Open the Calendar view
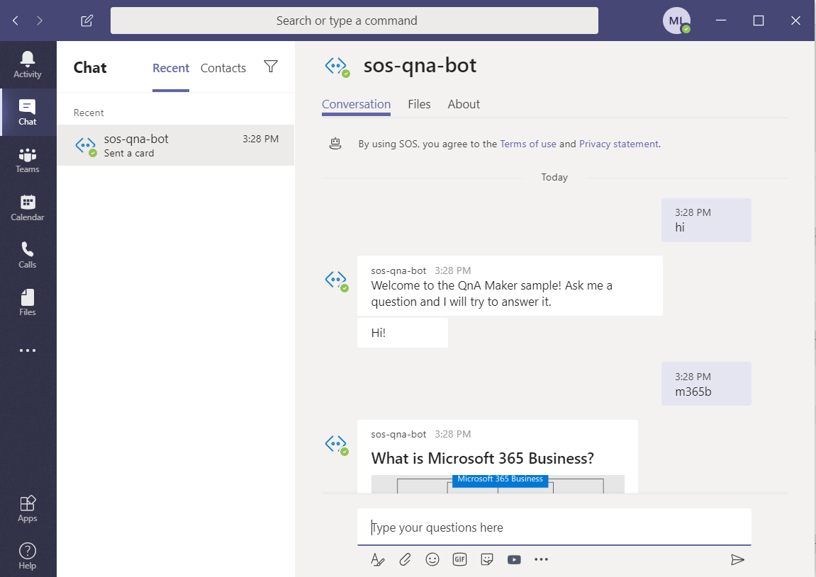 coord(28,208)
